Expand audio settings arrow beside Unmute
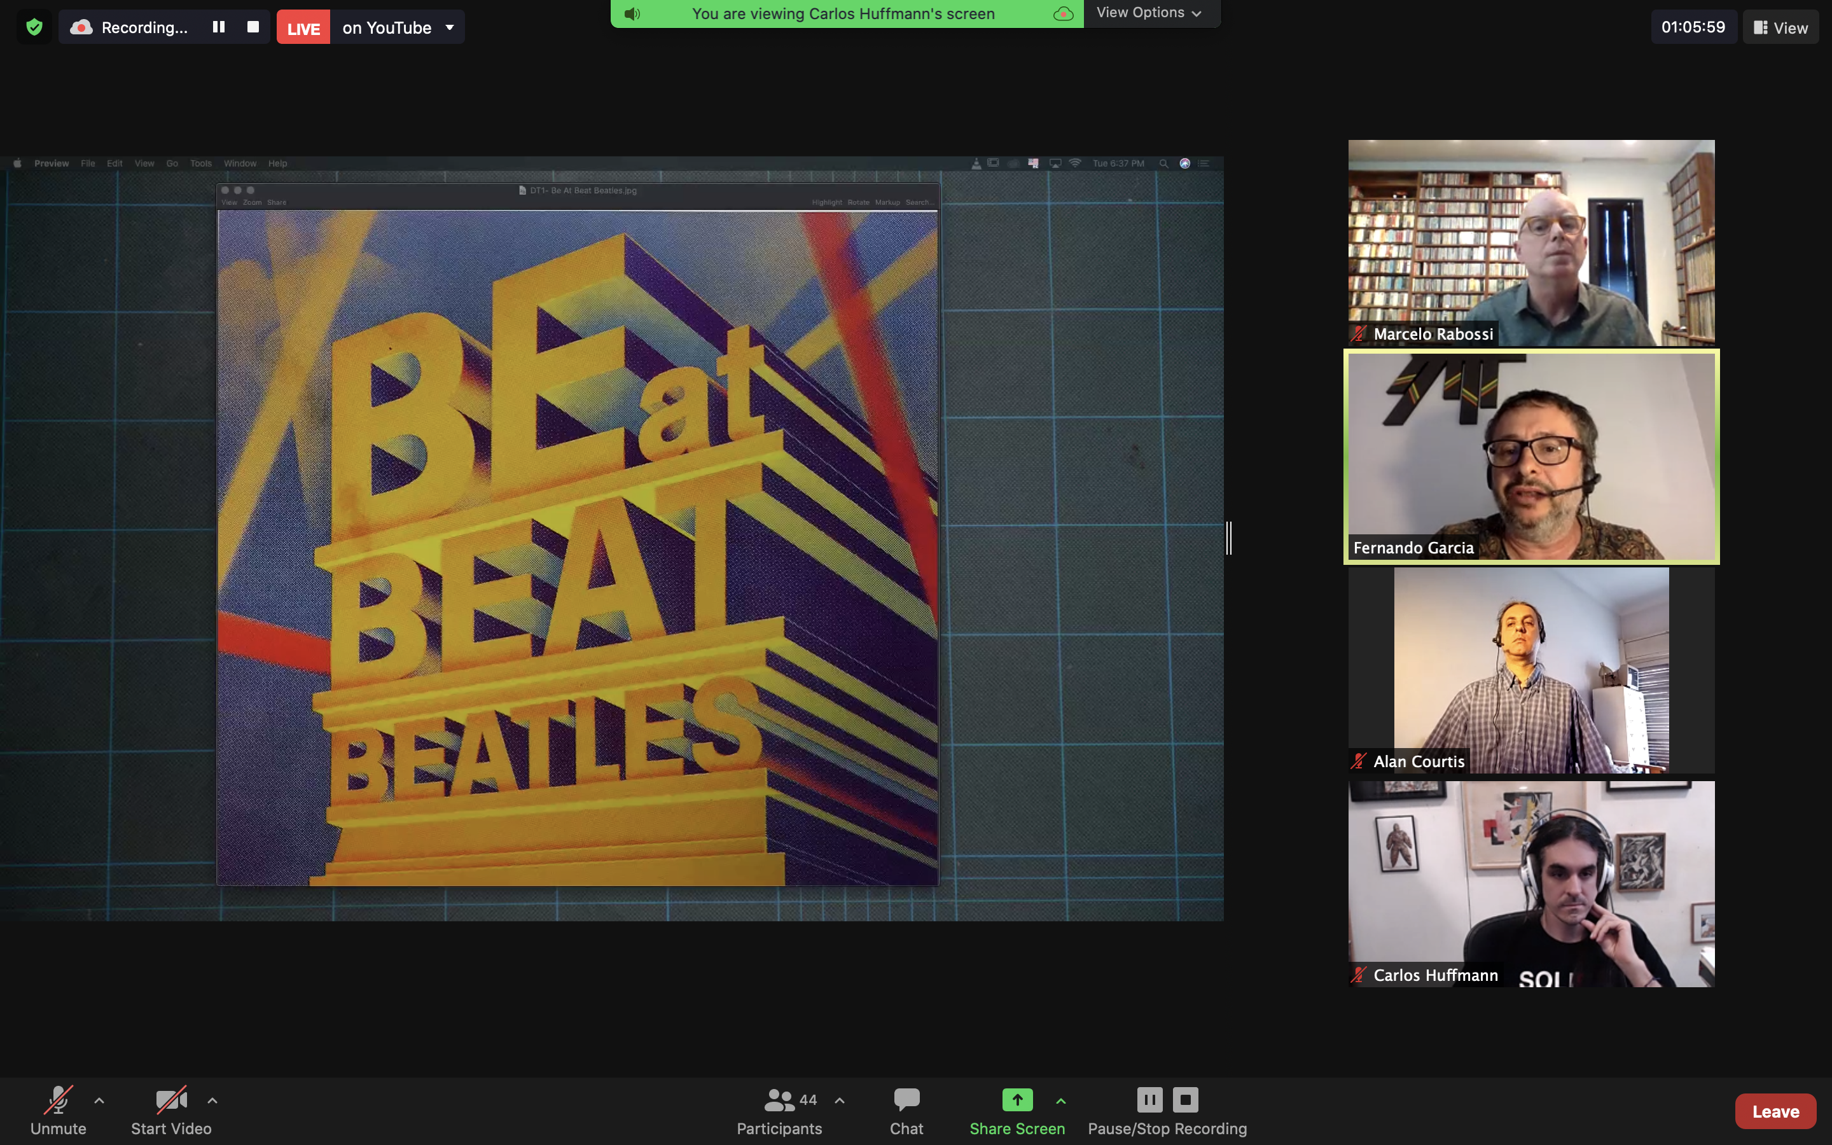This screenshot has width=1832, height=1145. [99, 1100]
